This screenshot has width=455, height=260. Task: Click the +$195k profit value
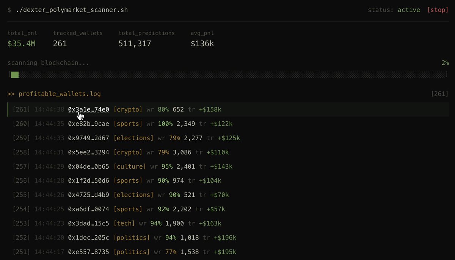pyautogui.click(x=225, y=252)
